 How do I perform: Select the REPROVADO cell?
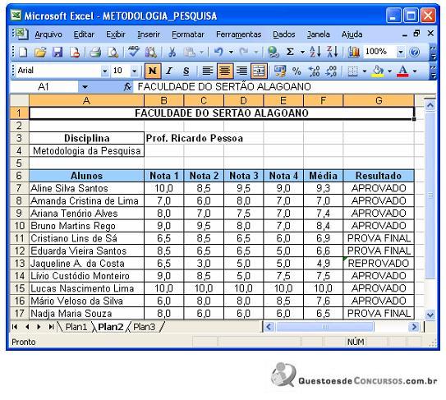point(379,263)
